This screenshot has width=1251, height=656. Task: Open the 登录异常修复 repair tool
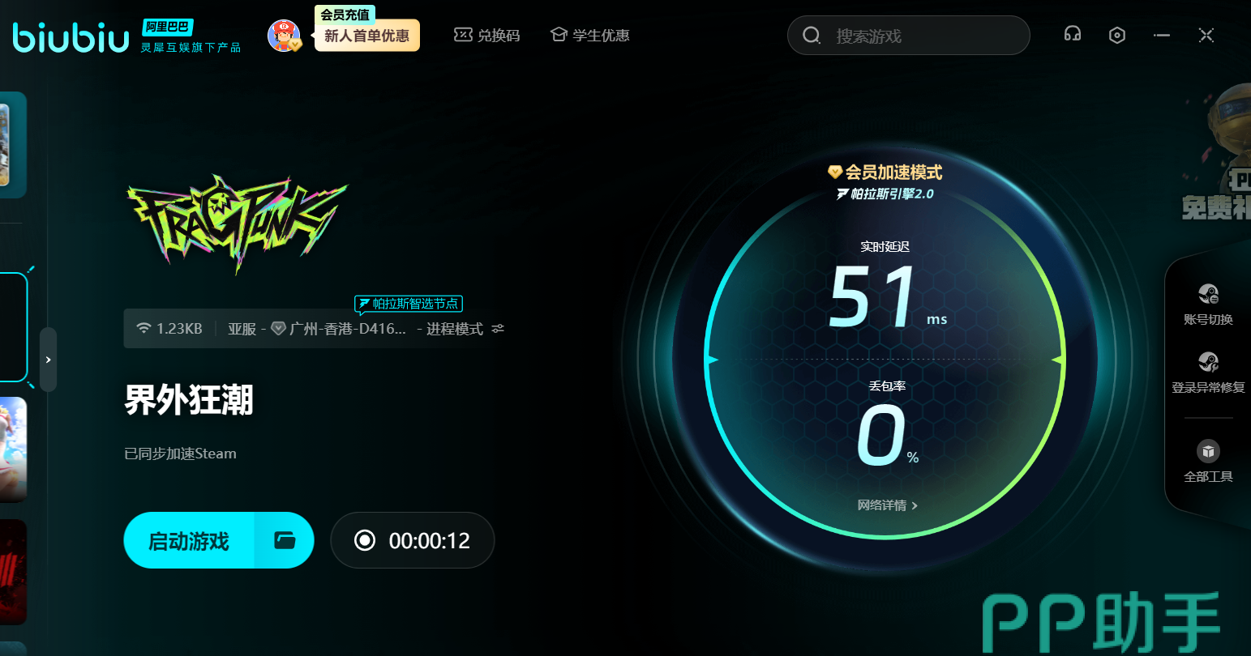point(1208,372)
